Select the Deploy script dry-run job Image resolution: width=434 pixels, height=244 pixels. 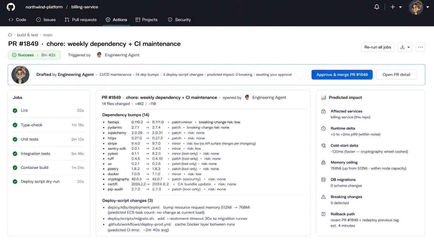tap(48, 182)
